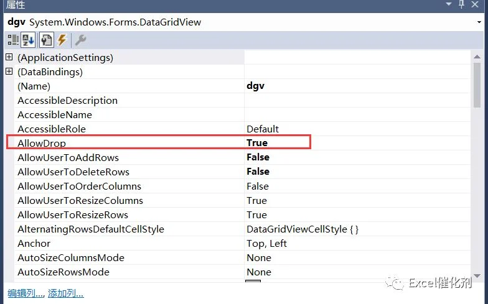Open the 编辑列... link

tap(26, 293)
